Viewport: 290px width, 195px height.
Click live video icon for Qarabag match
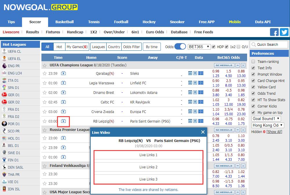click(63, 73)
